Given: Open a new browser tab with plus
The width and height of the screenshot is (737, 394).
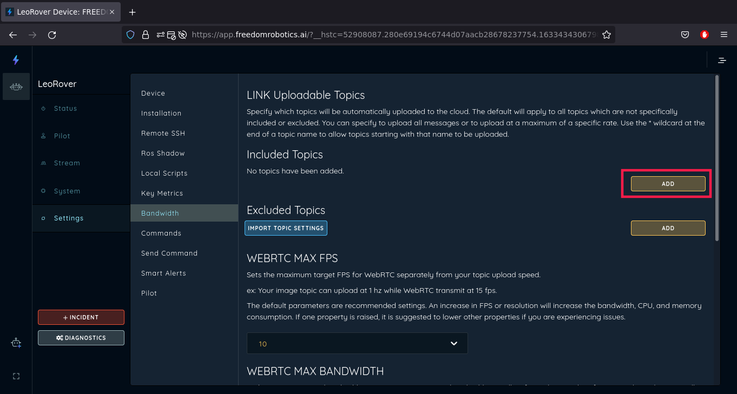Looking at the screenshot, I should click(133, 12).
